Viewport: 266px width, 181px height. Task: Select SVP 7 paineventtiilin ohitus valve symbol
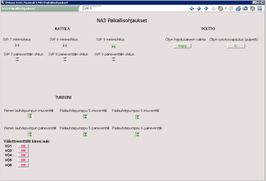pos(17,59)
